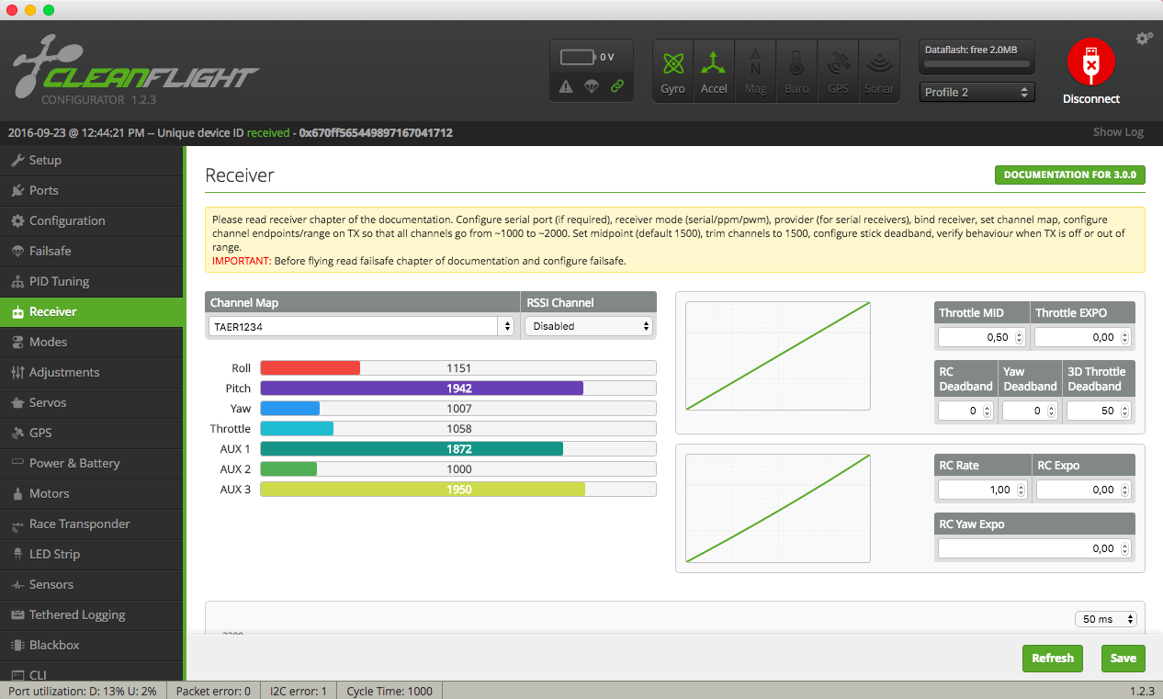Screen dimensions: 1163x699
Task: Click the green link status icon
Action: click(x=617, y=86)
